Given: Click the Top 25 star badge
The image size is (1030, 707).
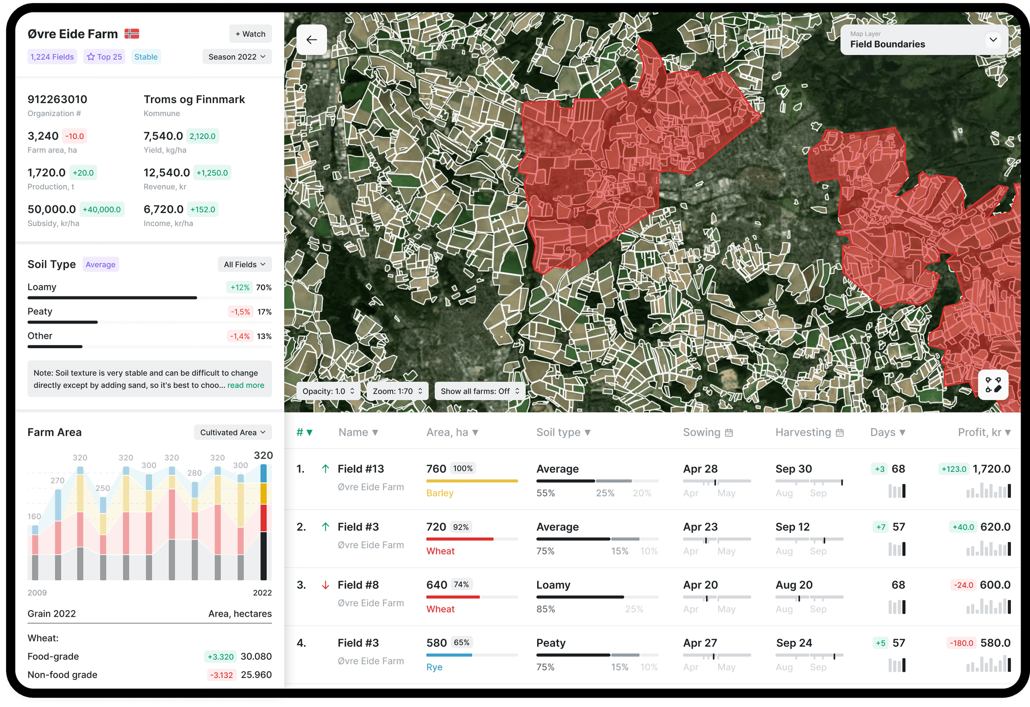Looking at the screenshot, I should tap(105, 57).
